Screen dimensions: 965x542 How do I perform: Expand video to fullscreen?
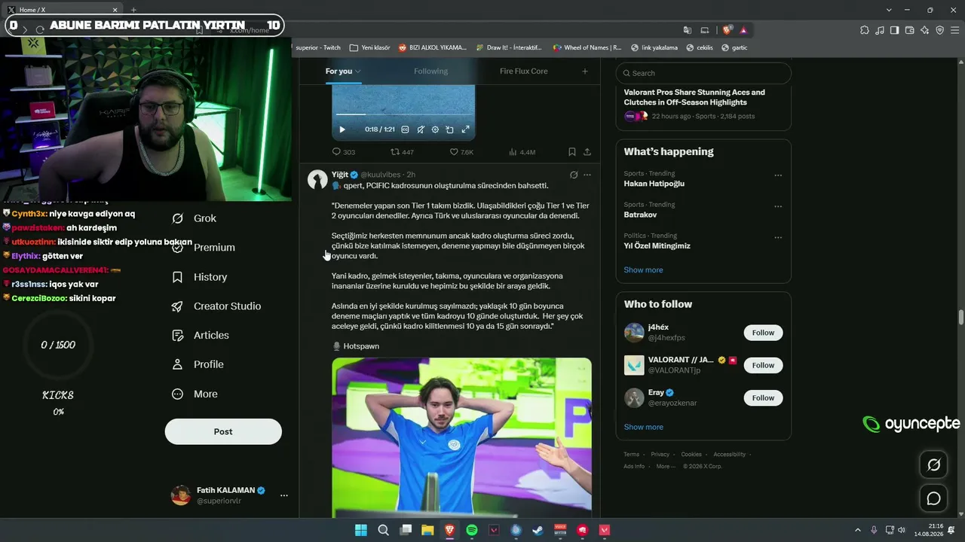tap(465, 129)
